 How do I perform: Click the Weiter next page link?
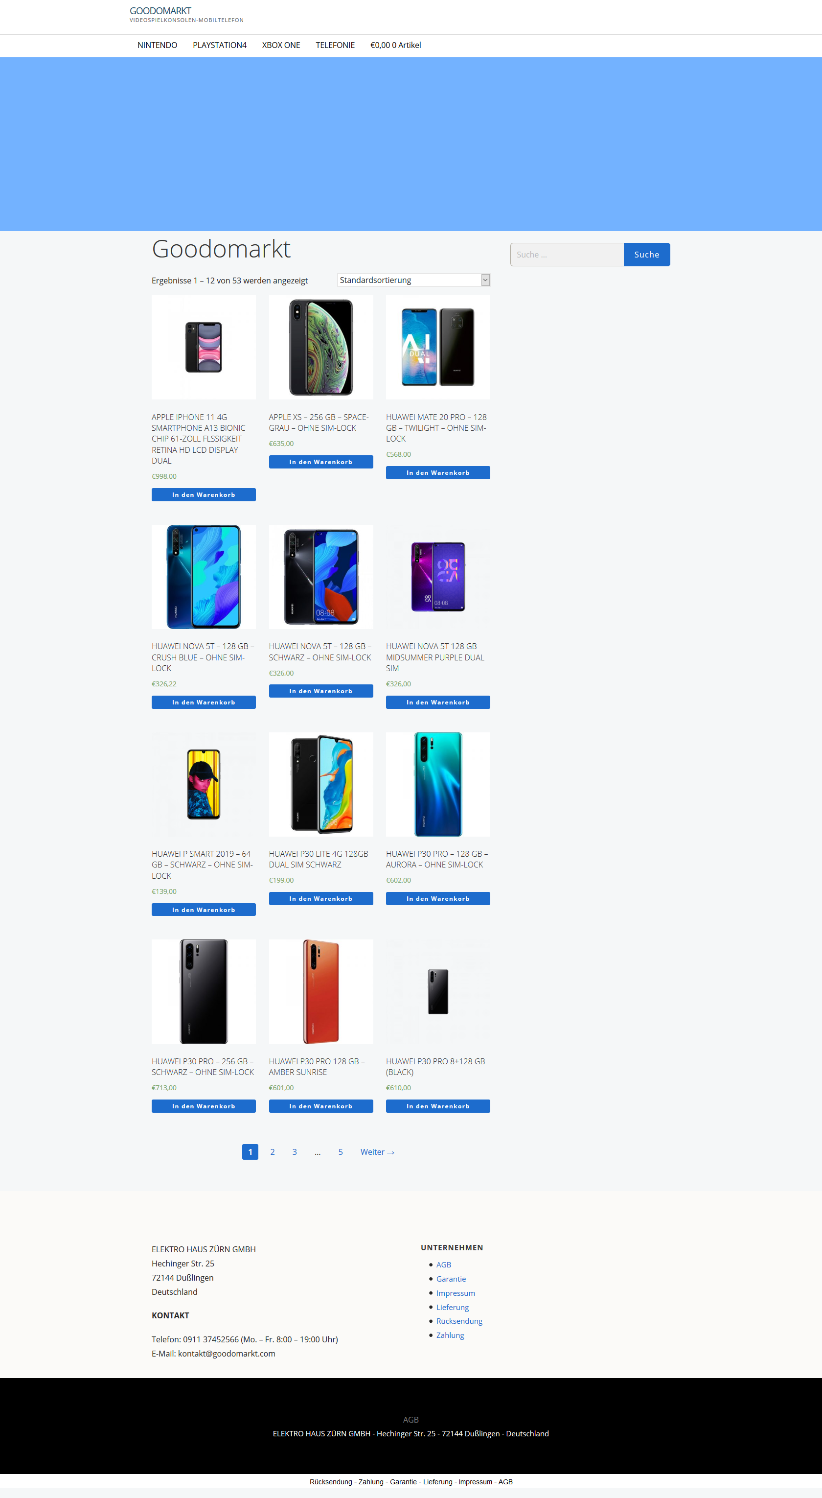(x=377, y=1151)
